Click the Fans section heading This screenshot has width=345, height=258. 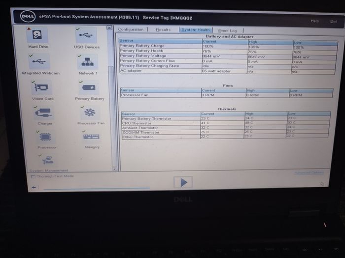(228, 86)
